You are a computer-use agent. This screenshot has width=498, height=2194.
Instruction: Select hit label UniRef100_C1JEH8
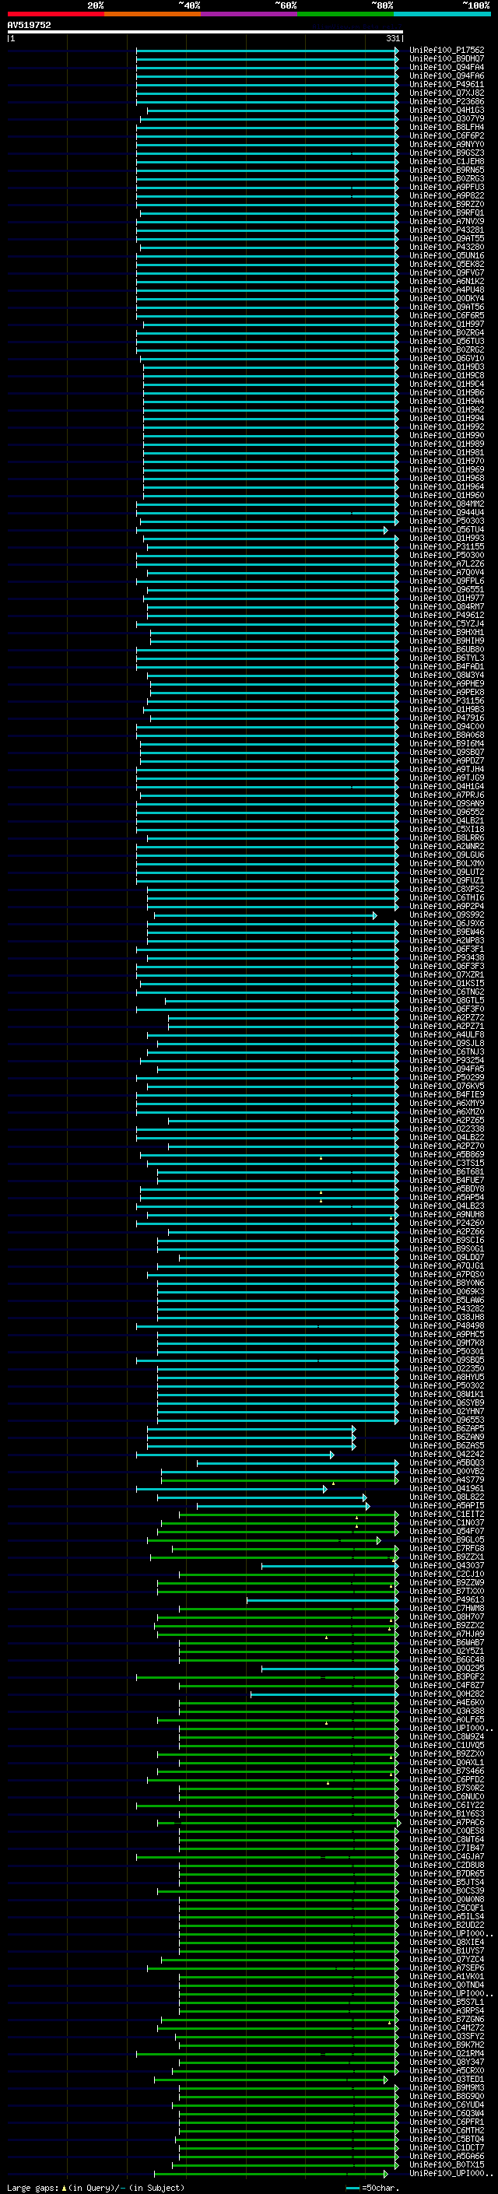click(x=446, y=161)
